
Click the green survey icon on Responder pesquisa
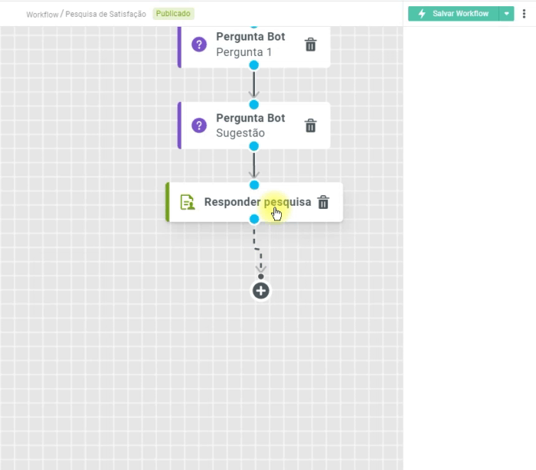187,202
